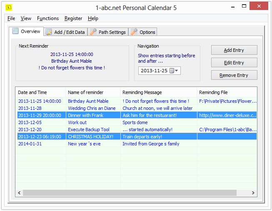
Task: Sort by Name of reminder column header
Action: click(93, 92)
